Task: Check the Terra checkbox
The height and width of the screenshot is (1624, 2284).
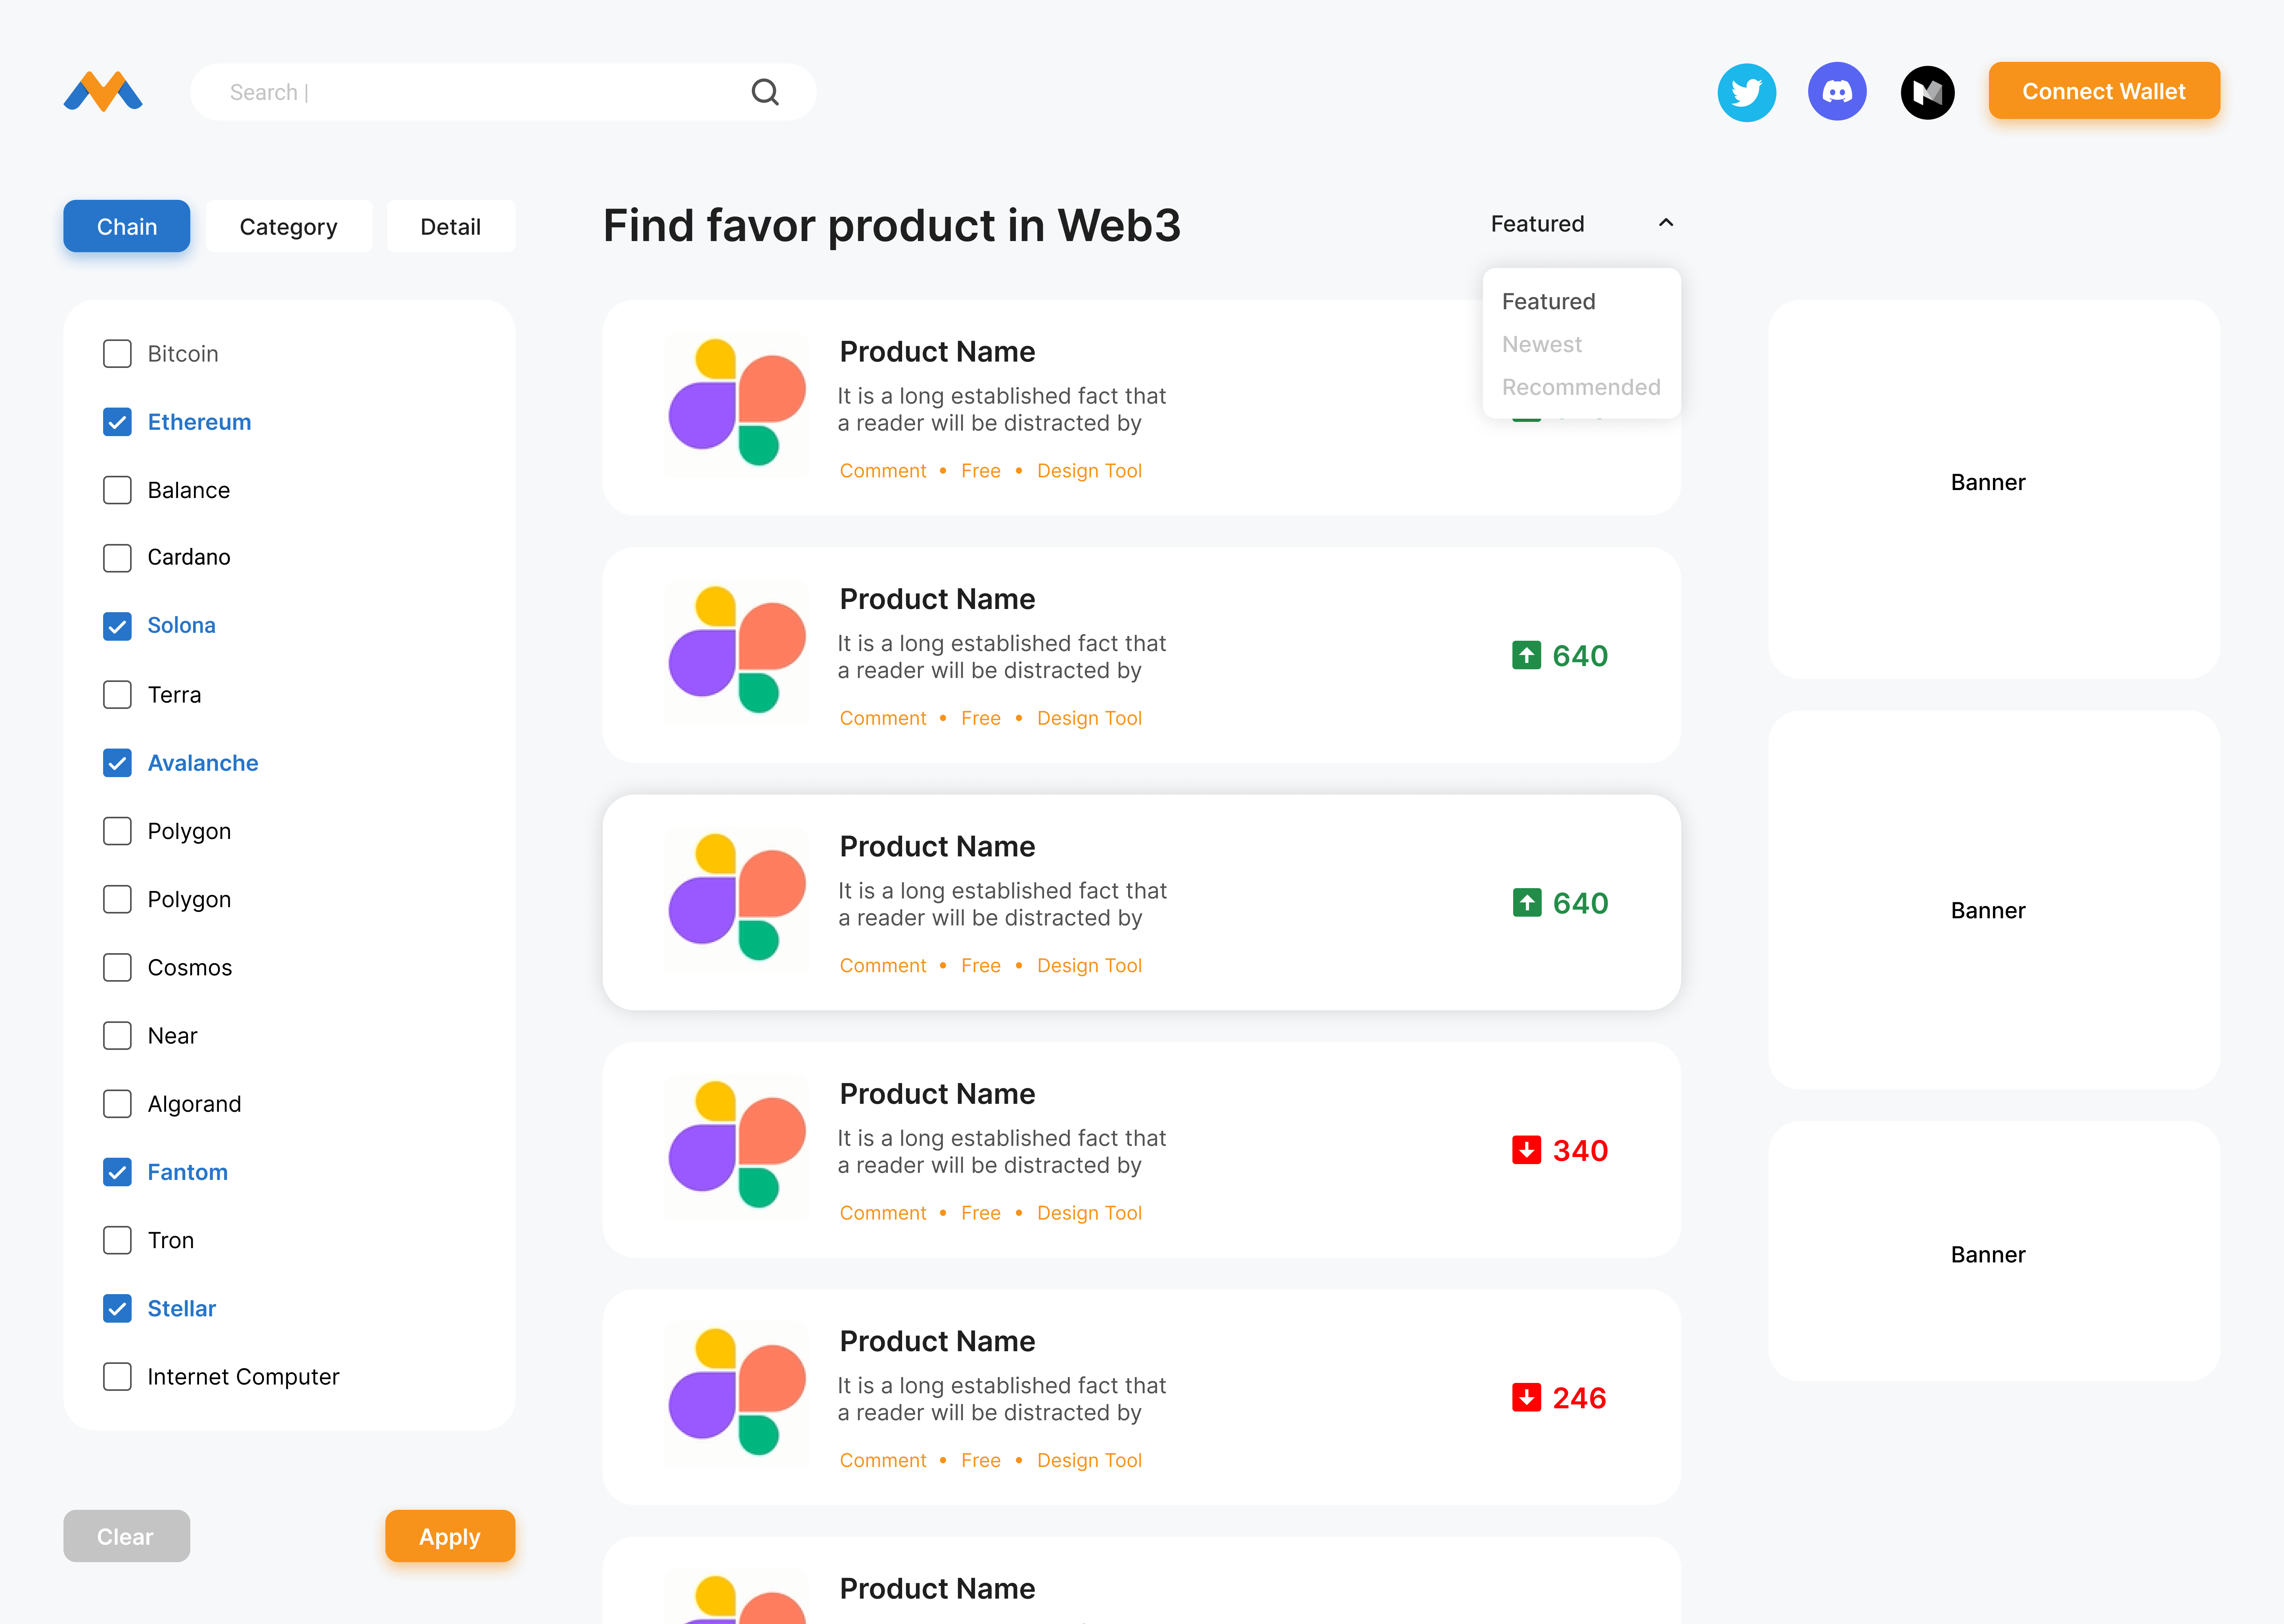Action: click(117, 695)
